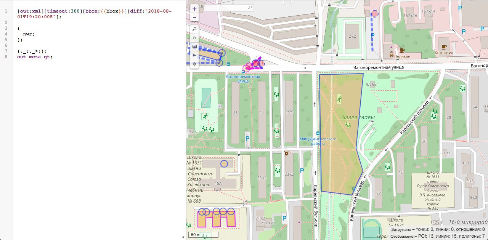Click the МФЦ Дмитровского района label

pyautogui.click(x=317, y=141)
